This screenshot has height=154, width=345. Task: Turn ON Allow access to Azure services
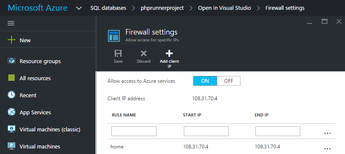[x=205, y=81]
